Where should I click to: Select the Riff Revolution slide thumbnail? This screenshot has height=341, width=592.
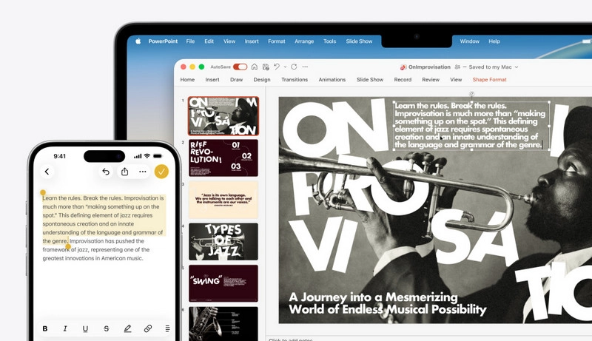coord(223,158)
